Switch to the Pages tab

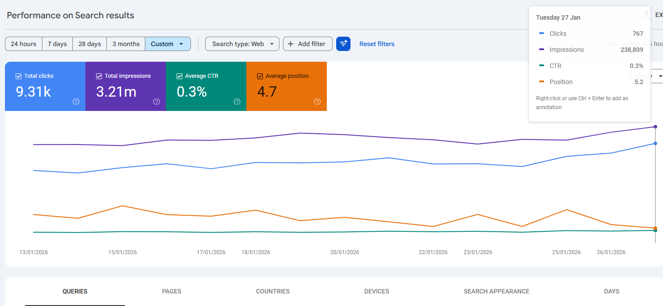click(x=172, y=291)
